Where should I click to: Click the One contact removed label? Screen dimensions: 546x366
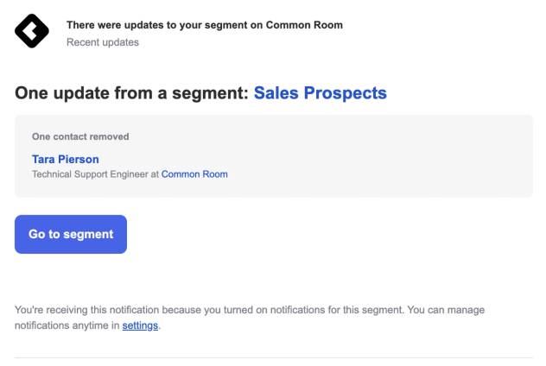(73, 136)
